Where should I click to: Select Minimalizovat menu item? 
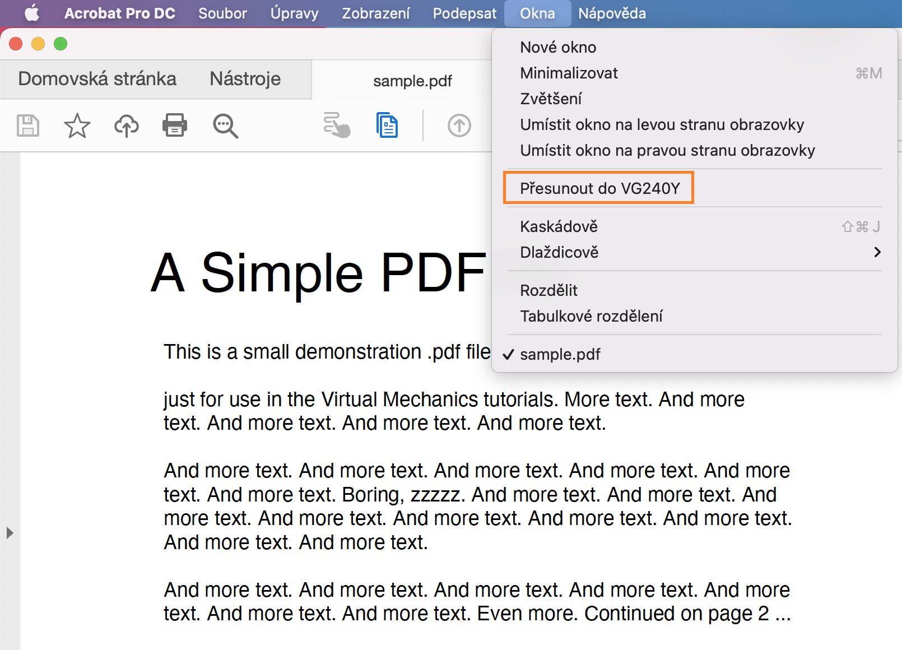pyautogui.click(x=695, y=73)
